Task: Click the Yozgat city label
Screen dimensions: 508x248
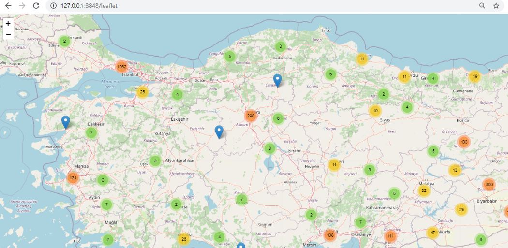Action: click(x=315, y=123)
